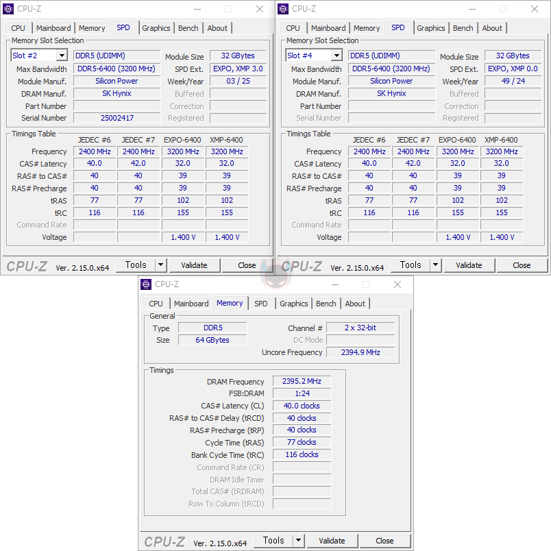
Task: Open Bench tab in bottom Memory window
Action: pyautogui.click(x=326, y=304)
